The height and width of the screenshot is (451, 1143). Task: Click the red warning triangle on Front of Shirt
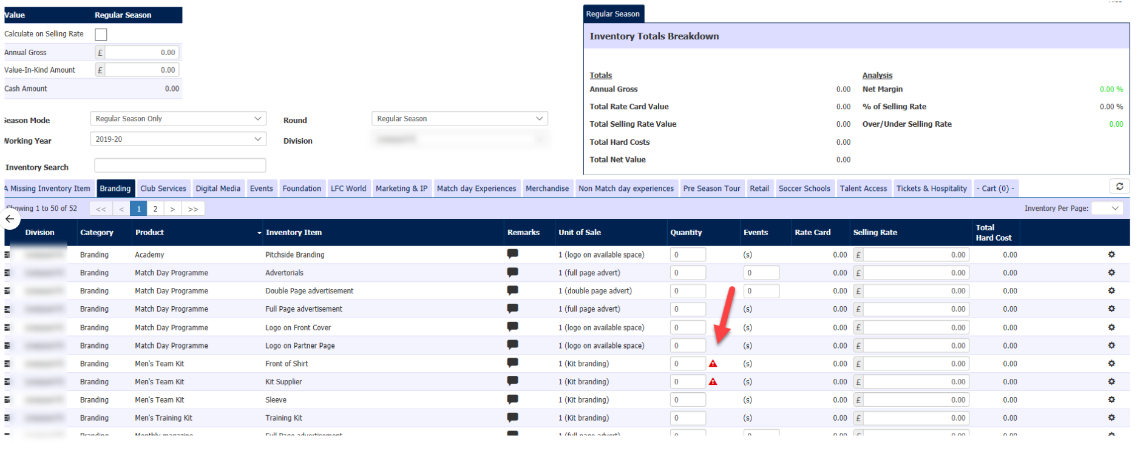click(713, 364)
